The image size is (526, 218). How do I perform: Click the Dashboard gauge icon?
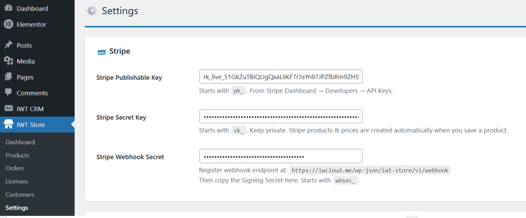tap(8, 9)
